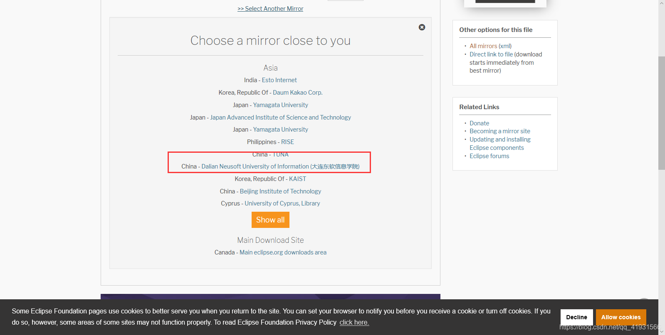Click the Asia region heading
This screenshot has height=335, width=665.
(270, 68)
